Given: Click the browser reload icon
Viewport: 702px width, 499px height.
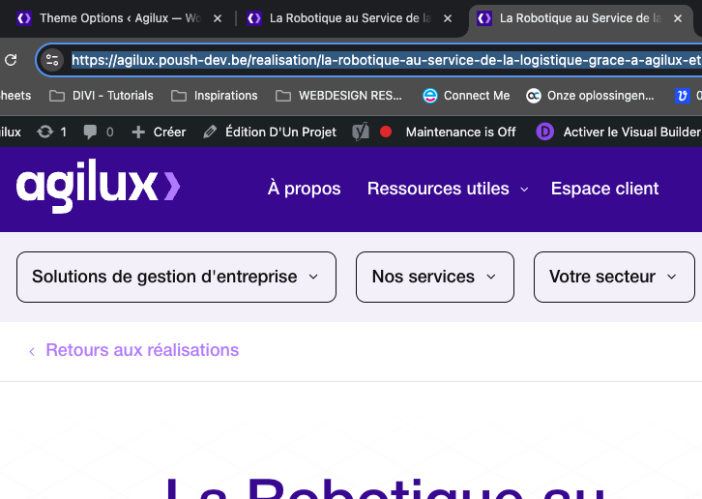Looking at the screenshot, I should coord(11,60).
